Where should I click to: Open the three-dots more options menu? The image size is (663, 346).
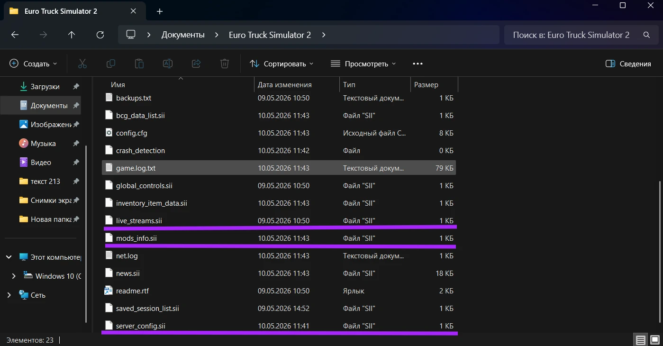[x=418, y=64]
